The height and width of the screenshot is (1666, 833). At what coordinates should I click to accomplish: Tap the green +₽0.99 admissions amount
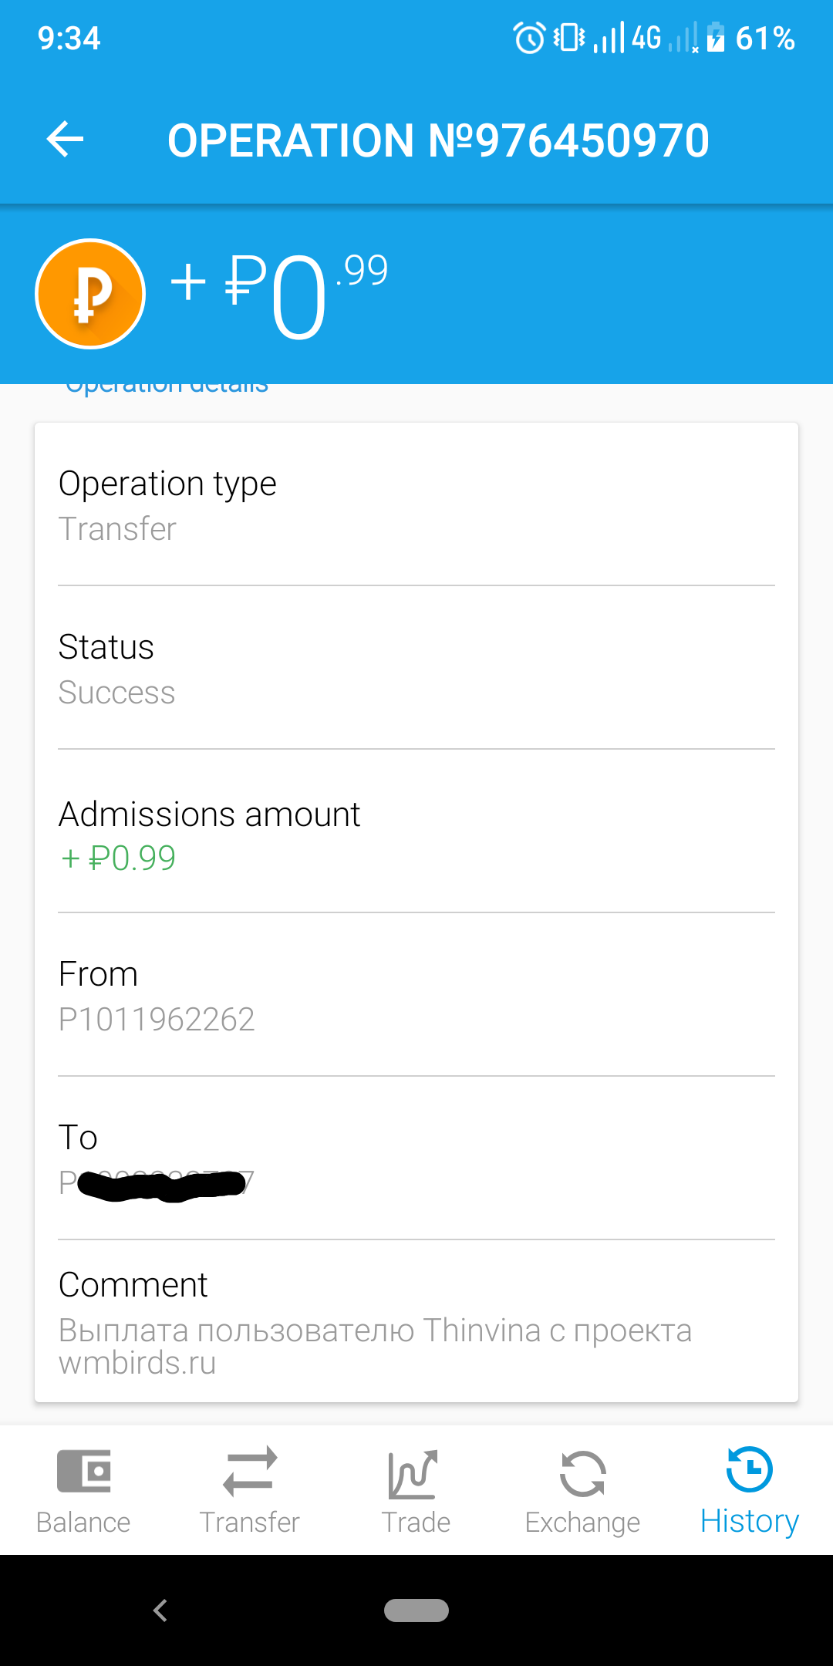(118, 858)
